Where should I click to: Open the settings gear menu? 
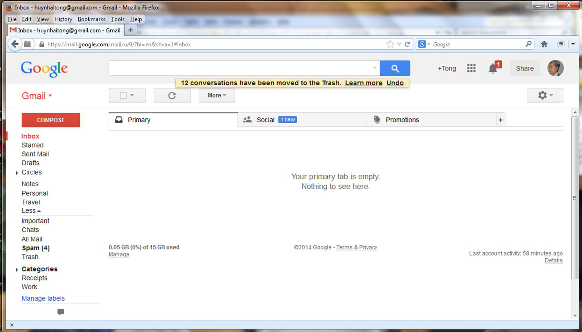[x=545, y=95]
